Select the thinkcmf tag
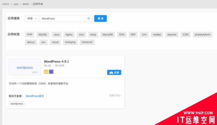 pyautogui.click(x=87, y=42)
